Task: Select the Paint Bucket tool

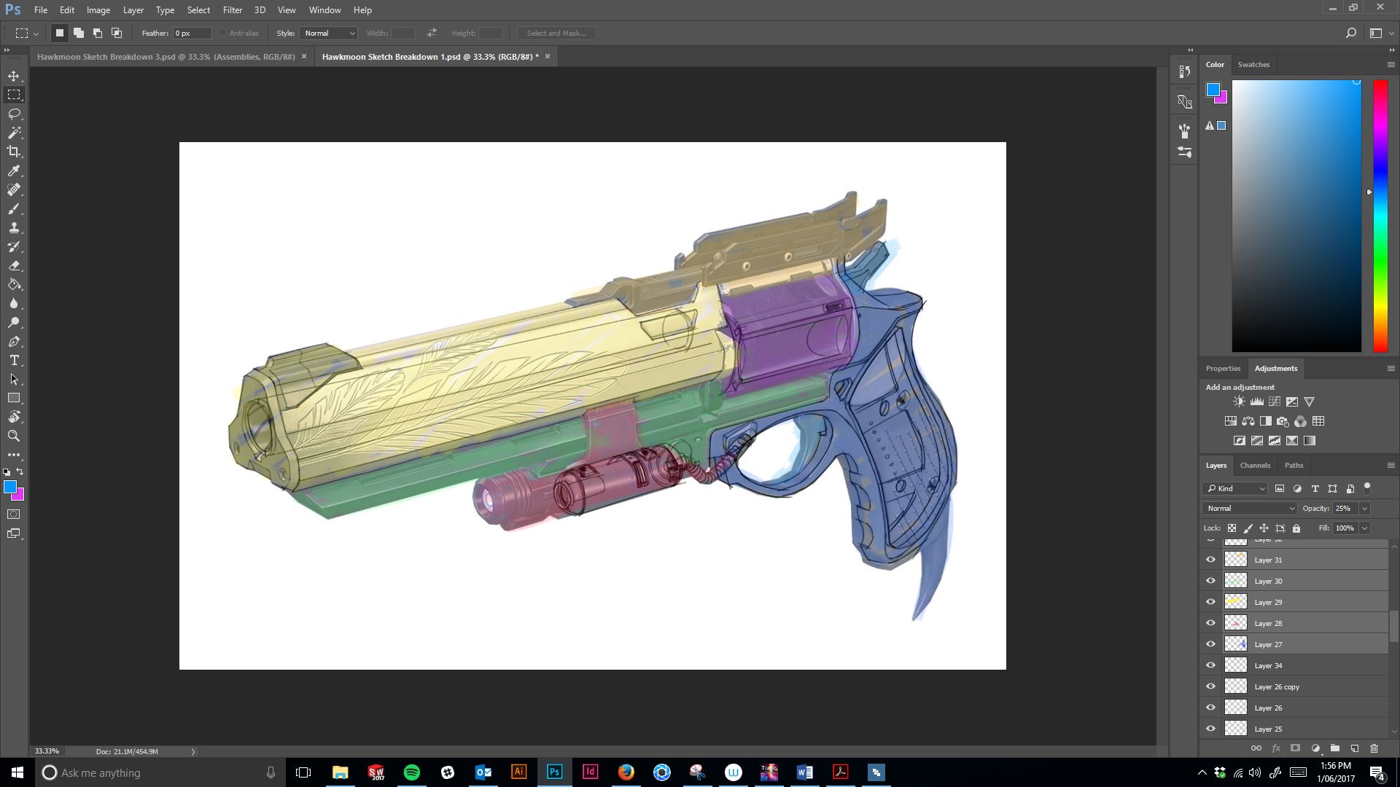Action: (x=14, y=284)
